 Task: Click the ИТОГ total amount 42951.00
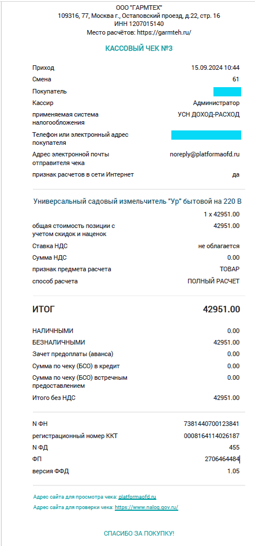222,309
